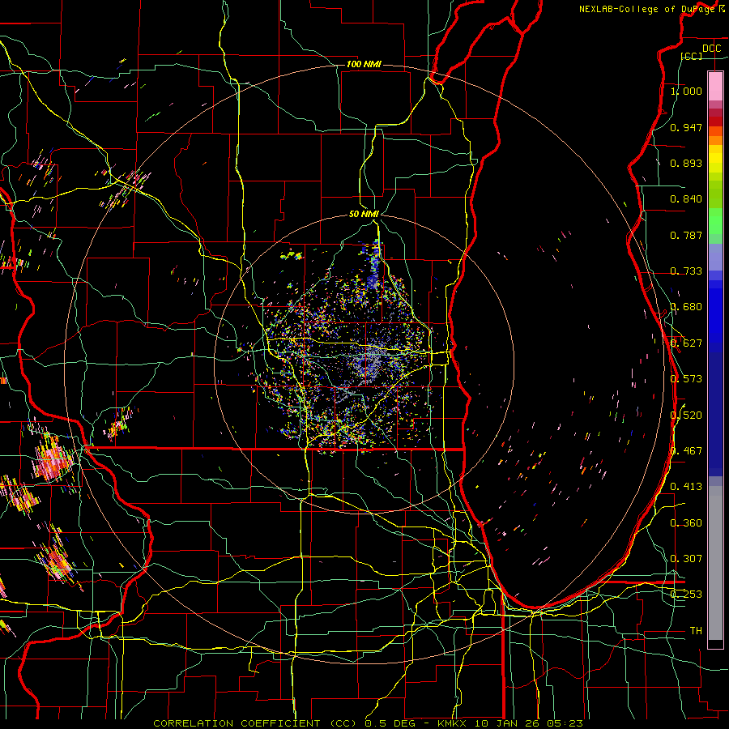The width and height of the screenshot is (729, 729).
Task: Click the 0.733 legend value
Action: click(x=686, y=271)
